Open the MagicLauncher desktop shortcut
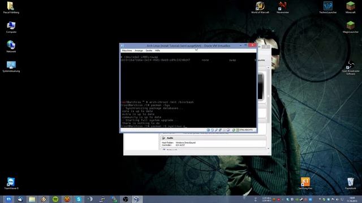The height and width of the screenshot is (203, 362). (x=351, y=27)
